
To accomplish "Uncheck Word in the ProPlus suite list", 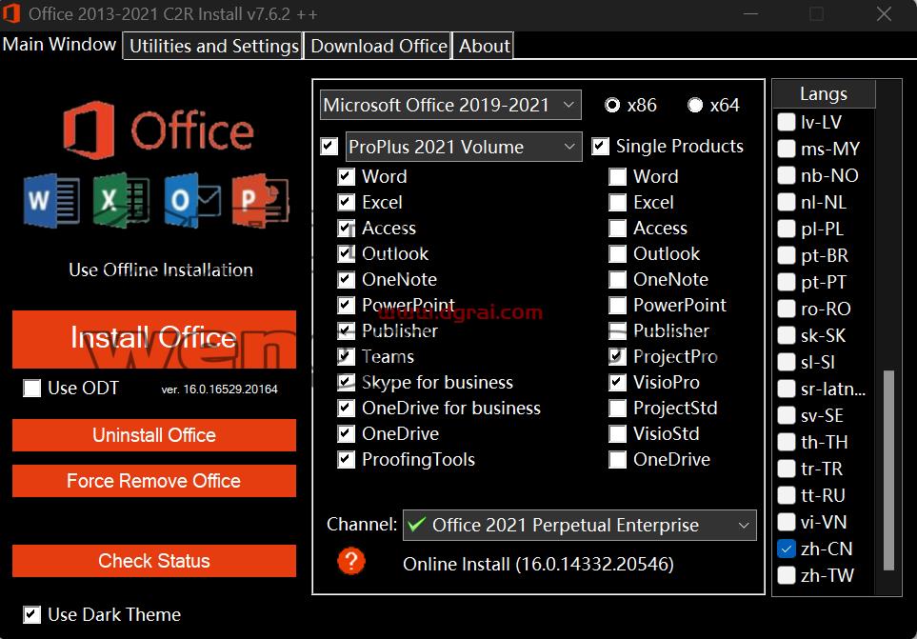I will point(347,176).
